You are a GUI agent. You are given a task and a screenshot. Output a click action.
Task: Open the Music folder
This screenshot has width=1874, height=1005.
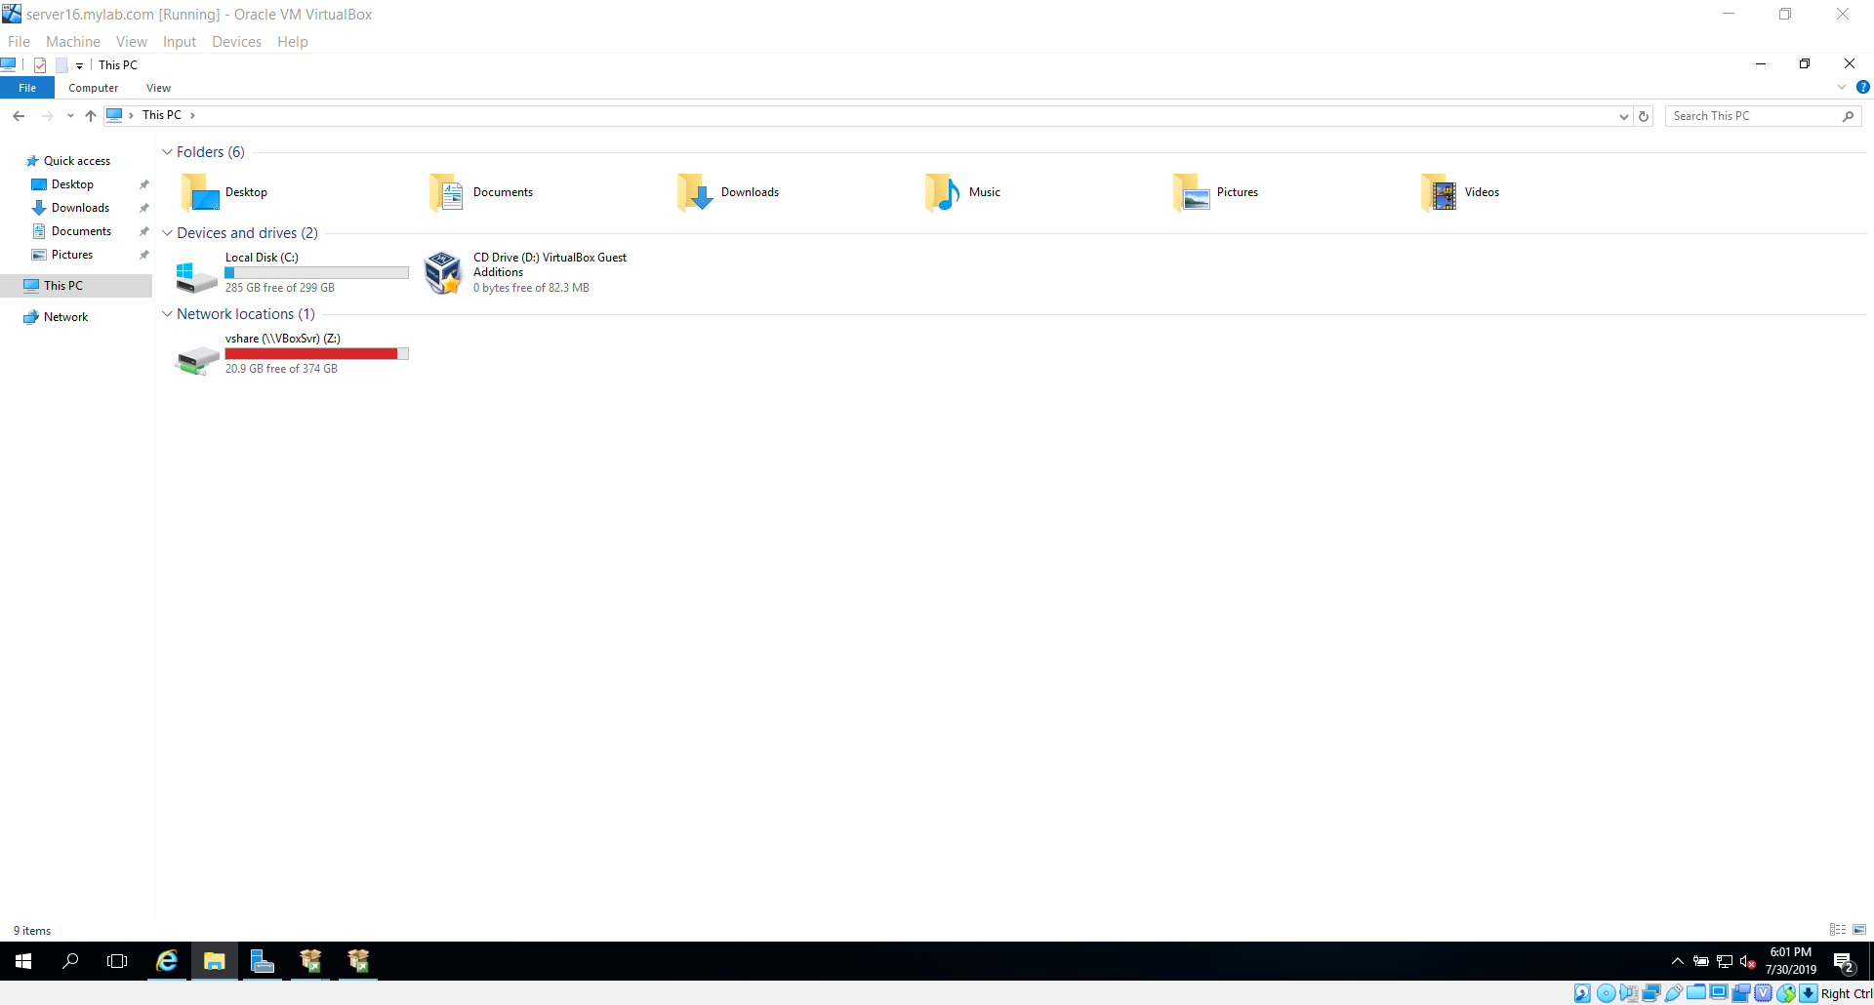[x=984, y=192]
